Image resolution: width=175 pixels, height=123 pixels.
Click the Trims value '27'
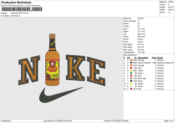click(139, 26)
